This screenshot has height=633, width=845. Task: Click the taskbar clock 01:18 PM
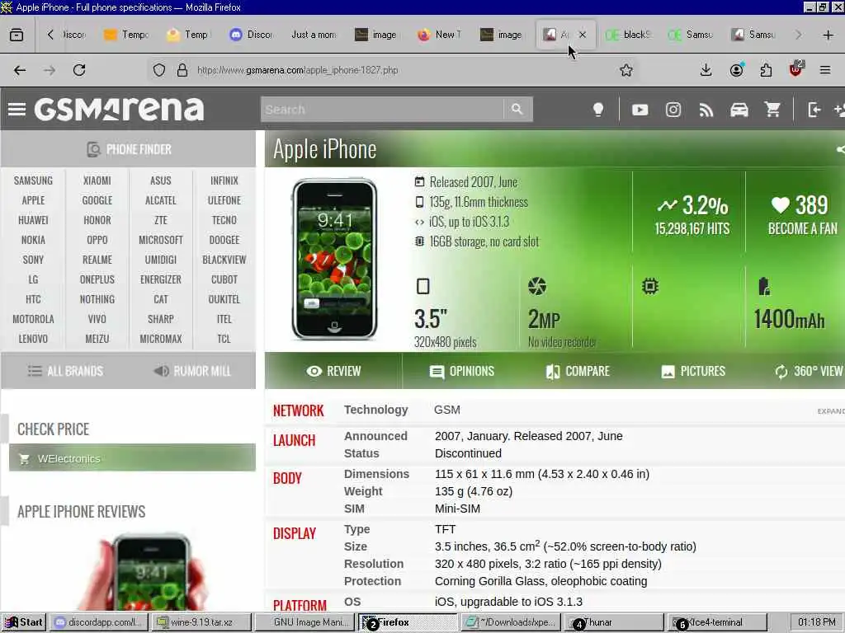pos(816,622)
